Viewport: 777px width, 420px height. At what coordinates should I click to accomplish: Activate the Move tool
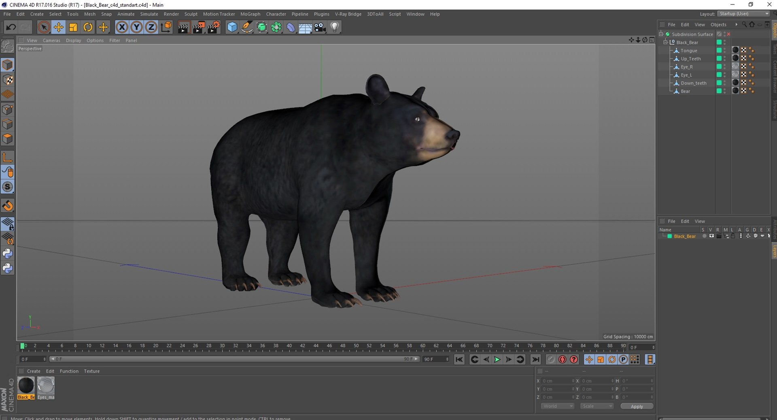click(x=59, y=27)
